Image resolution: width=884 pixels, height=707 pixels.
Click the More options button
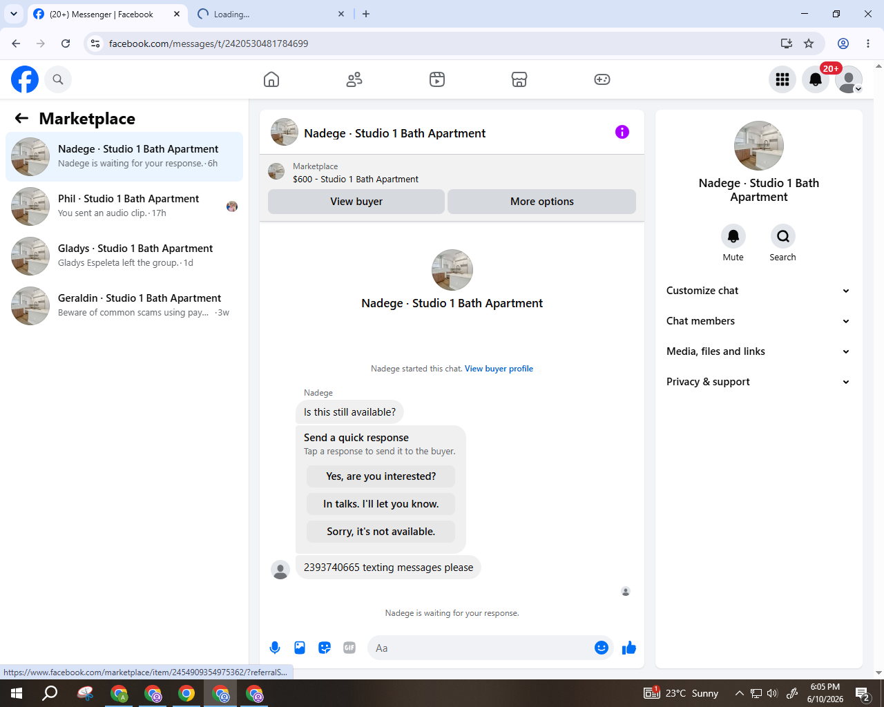[542, 202]
